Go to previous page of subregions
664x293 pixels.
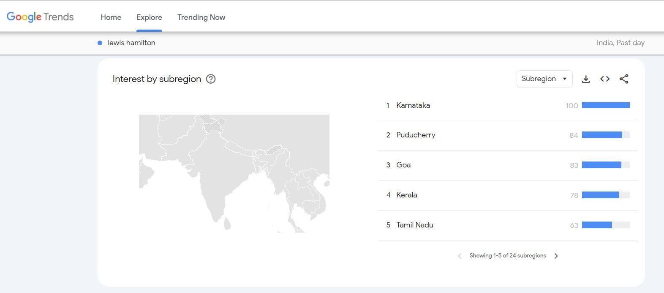460,256
